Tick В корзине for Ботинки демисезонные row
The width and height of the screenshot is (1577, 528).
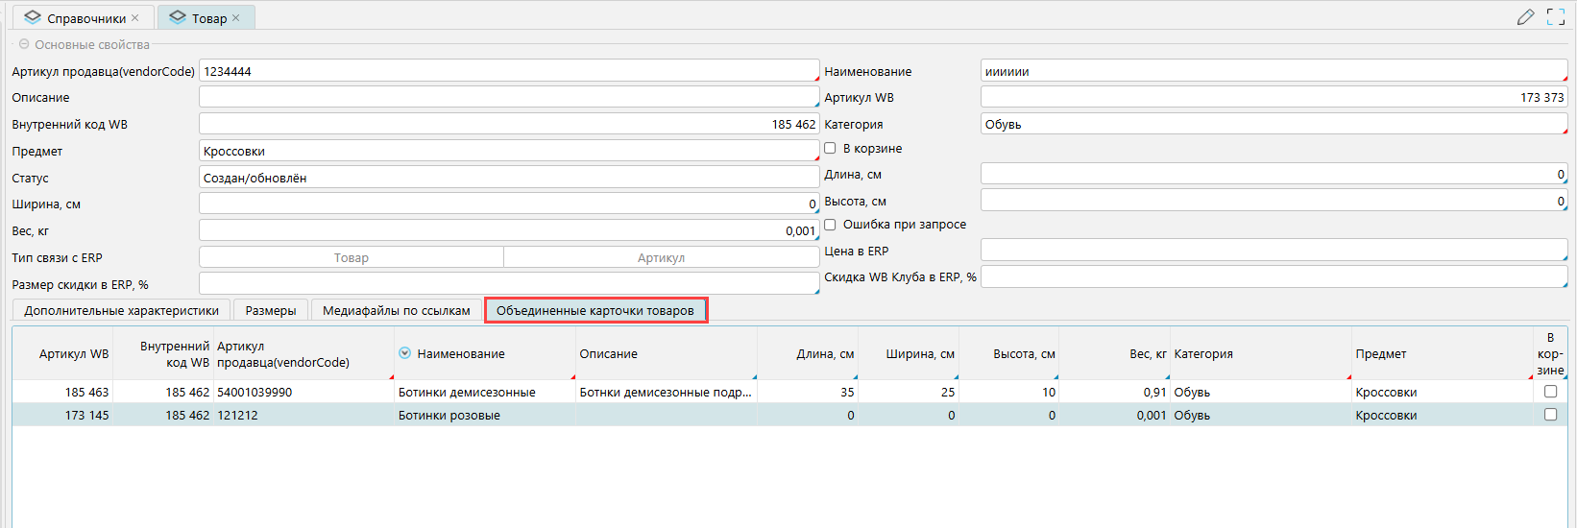click(x=1550, y=392)
